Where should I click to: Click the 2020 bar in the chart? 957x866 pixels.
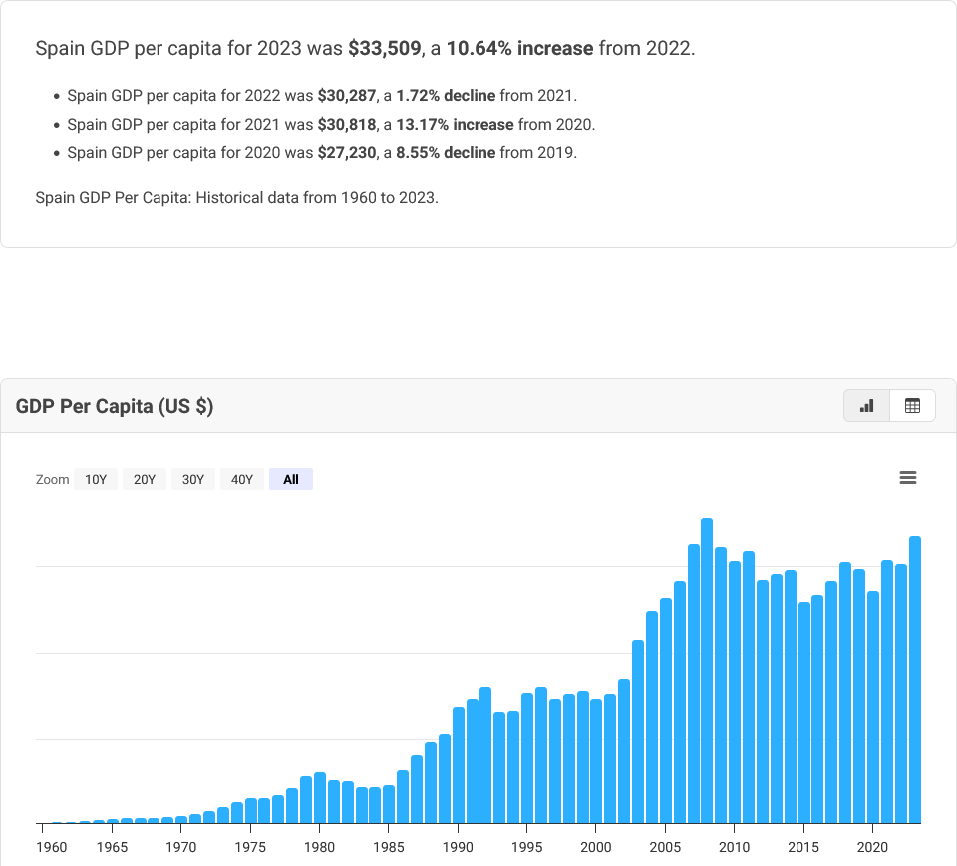coord(873,708)
